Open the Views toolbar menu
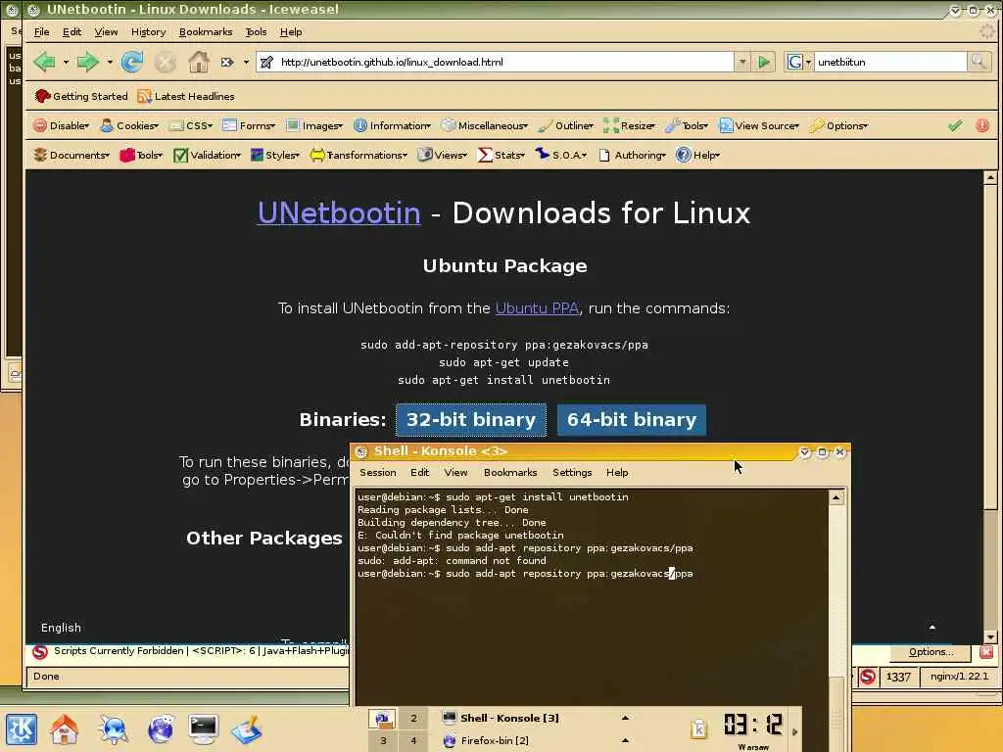 (443, 155)
